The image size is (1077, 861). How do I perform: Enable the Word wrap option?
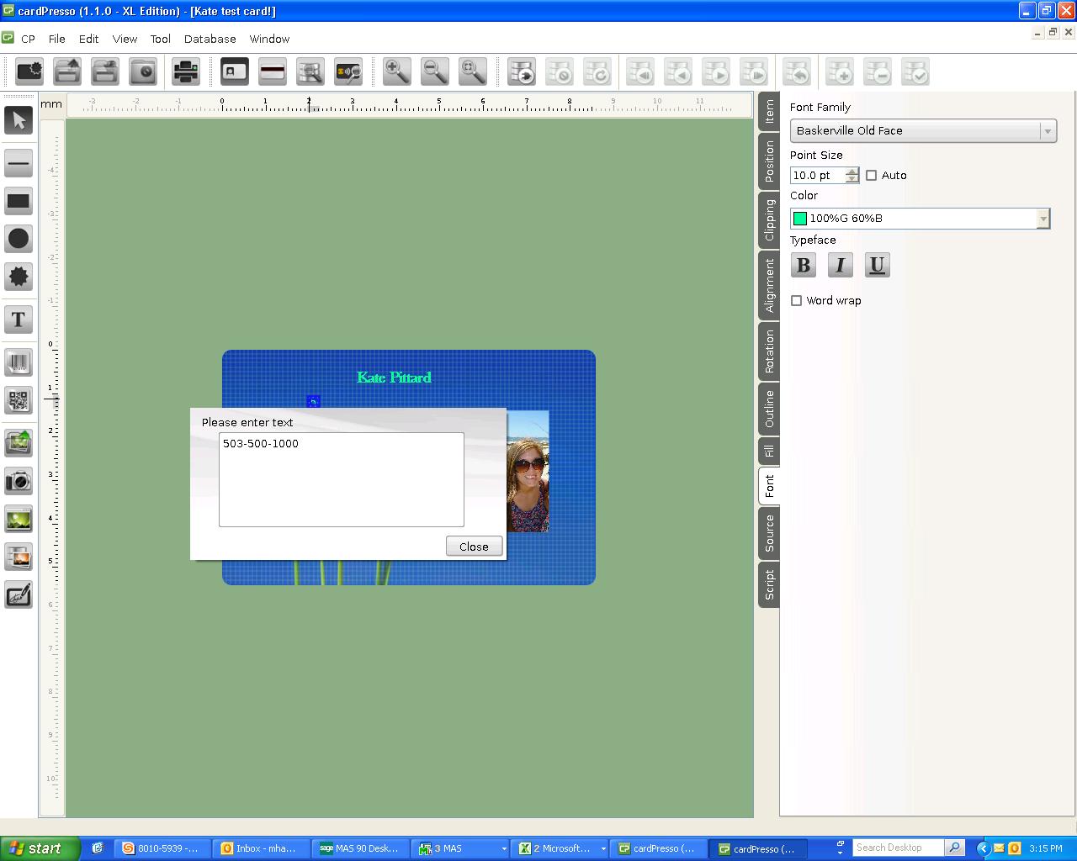[x=797, y=300]
